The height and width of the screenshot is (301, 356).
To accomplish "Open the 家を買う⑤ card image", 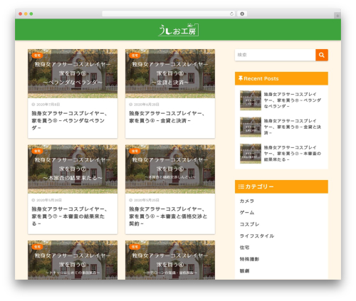I will pyautogui.click(x=73, y=260).
